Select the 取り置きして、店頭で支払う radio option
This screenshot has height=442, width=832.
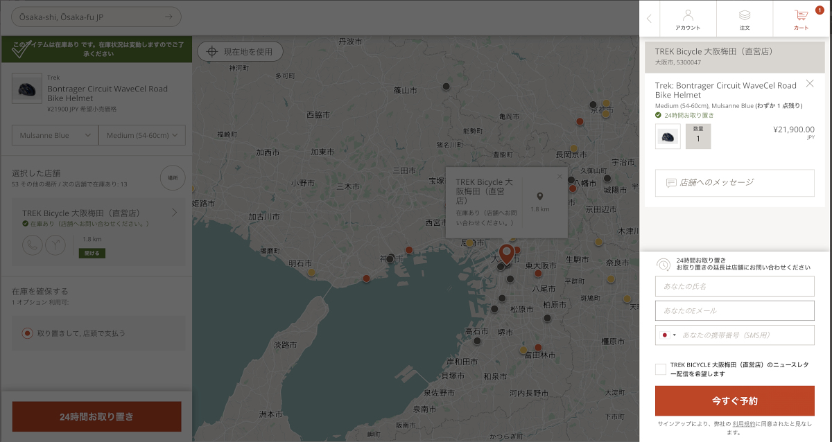[27, 333]
